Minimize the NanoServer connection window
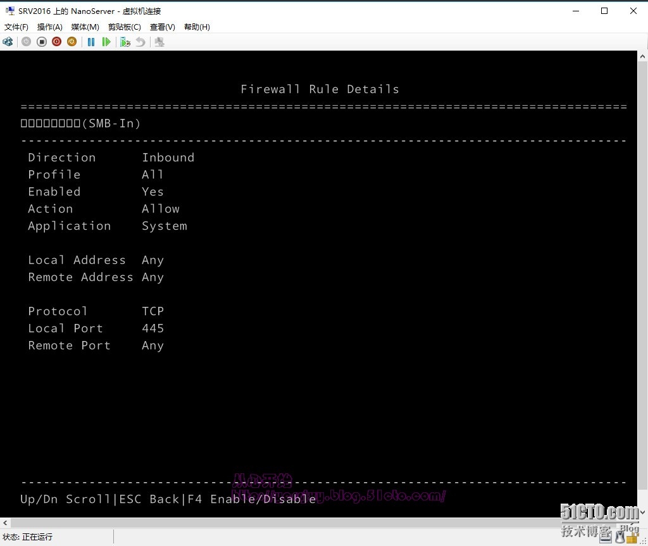 (576, 11)
